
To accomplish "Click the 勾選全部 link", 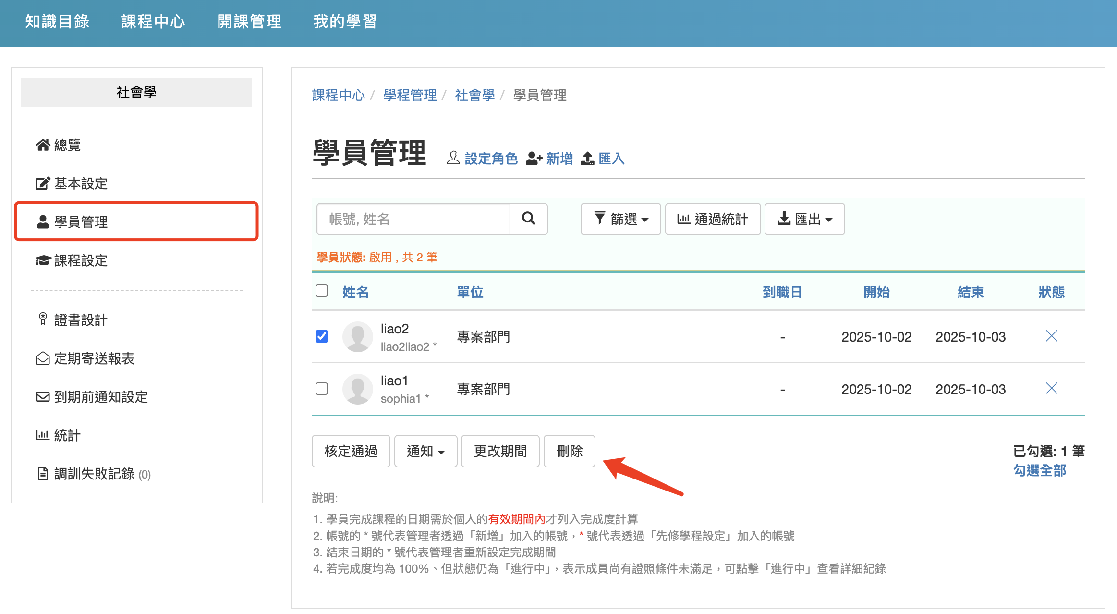I will click(x=1040, y=470).
